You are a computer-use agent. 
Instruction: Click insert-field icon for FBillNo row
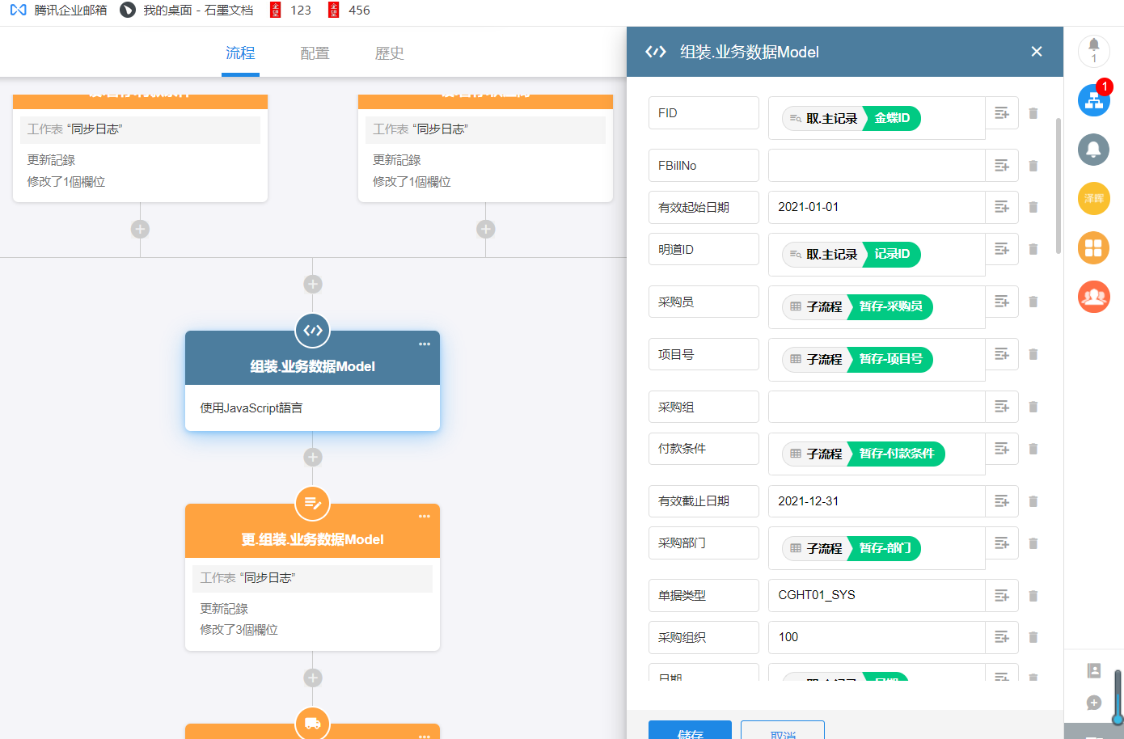click(1001, 166)
